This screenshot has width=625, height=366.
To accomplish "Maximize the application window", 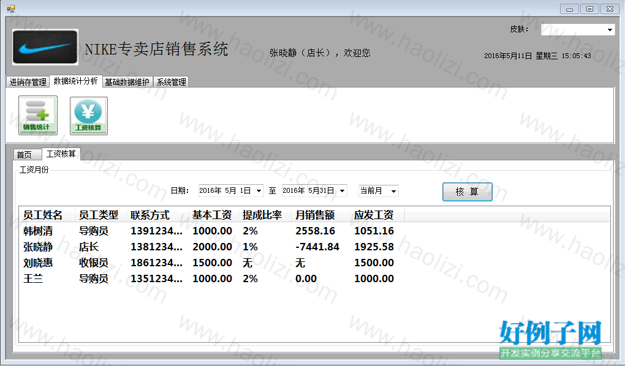I will coord(589,9).
